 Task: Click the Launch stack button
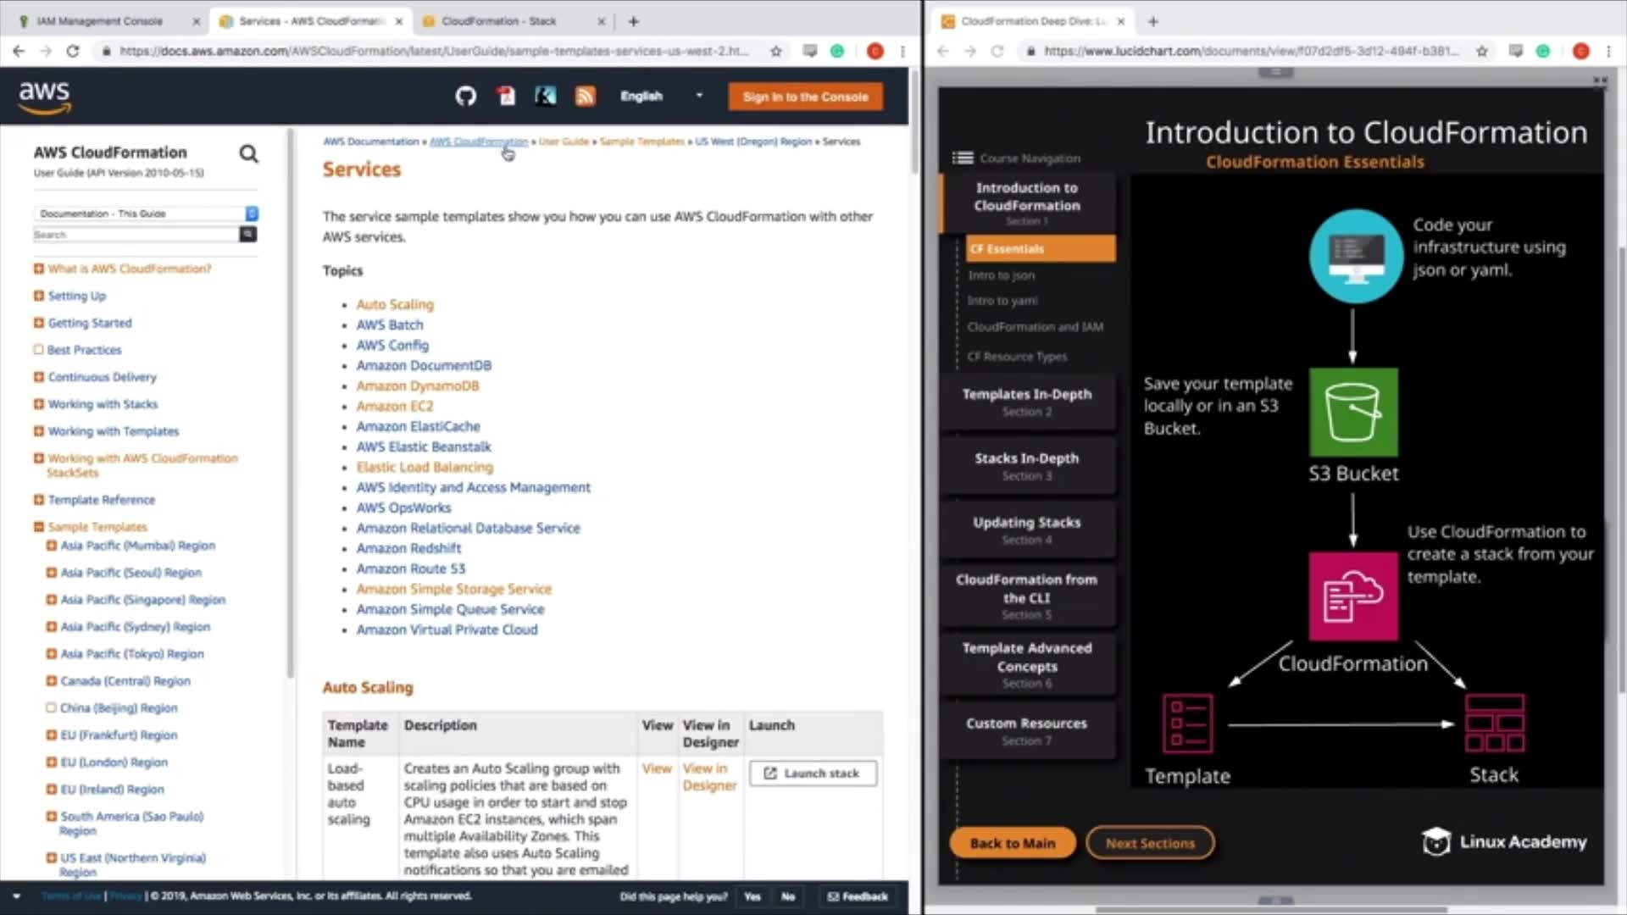pyautogui.click(x=813, y=774)
